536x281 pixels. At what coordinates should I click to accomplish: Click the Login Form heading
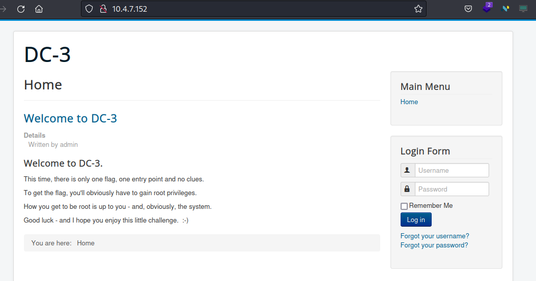pos(425,151)
